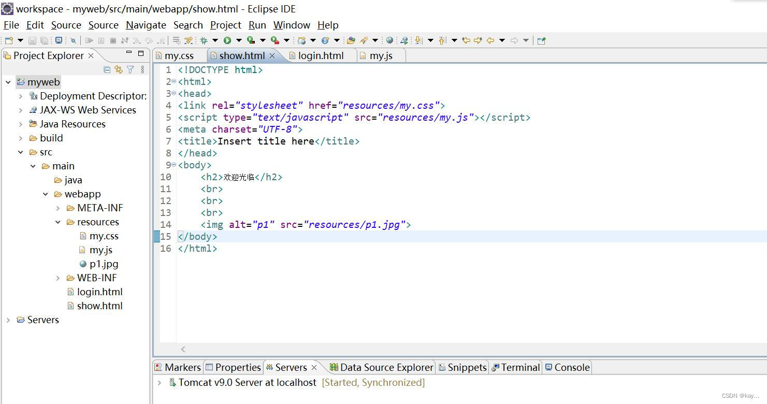This screenshot has width=767, height=404.
Task: Click the Step Return debug icon
Action: pos(161,40)
